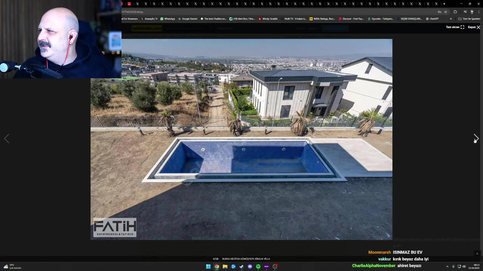Open Steam from the taskbar
Screen dimensions: 483x271
(x=241, y=266)
